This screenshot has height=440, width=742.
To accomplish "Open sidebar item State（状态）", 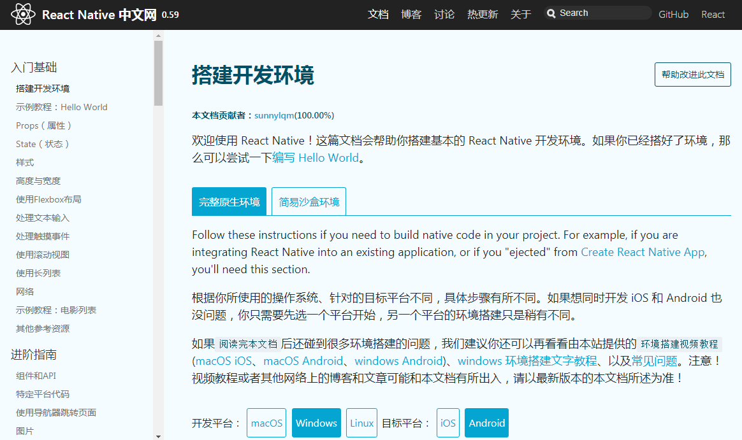I will (43, 144).
